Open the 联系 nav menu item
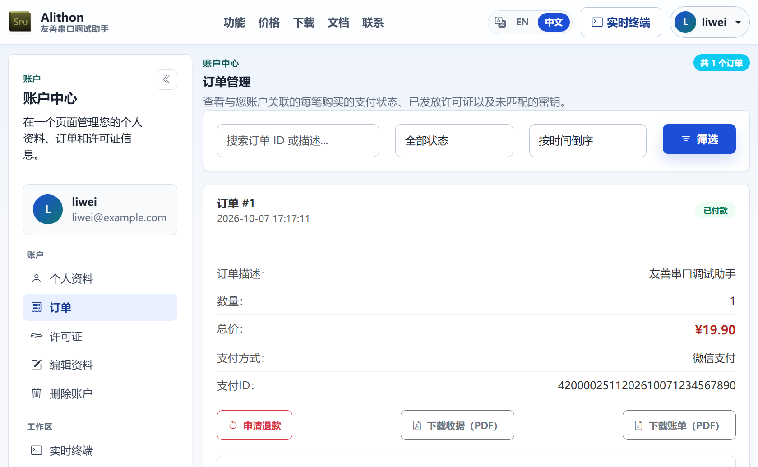Screen dimensions: 758x467 click(373, 23)
